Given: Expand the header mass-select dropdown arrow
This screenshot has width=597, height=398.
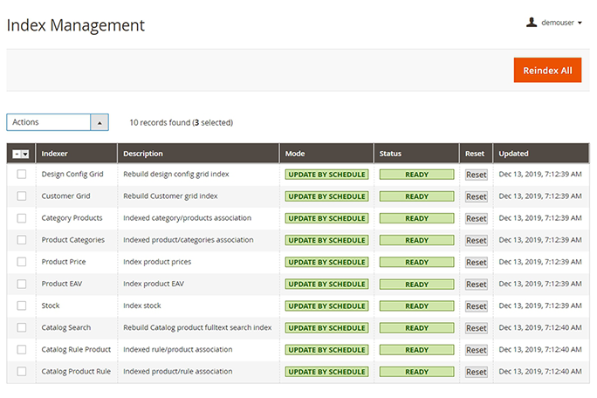Looking at the screenshot, I should pyautogui.click(x=25, y=154).
